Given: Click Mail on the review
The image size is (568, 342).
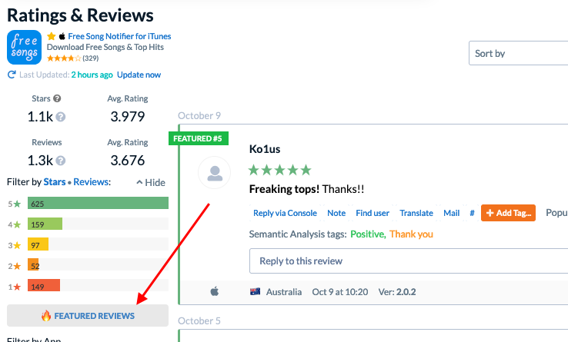Looking at the screenshot, I should click(451, 213).
